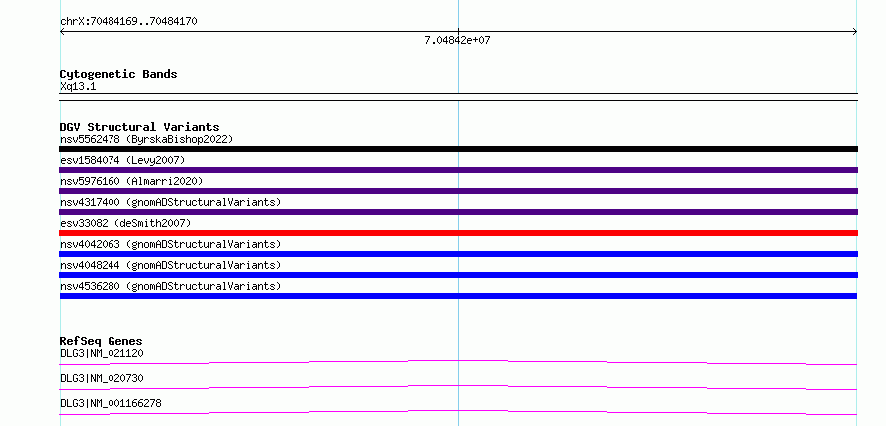Open variant label esv1584074 (Levy2007)
Viewport: 886px width, 426px height.
pyautogui.click(x=122, y=160)
